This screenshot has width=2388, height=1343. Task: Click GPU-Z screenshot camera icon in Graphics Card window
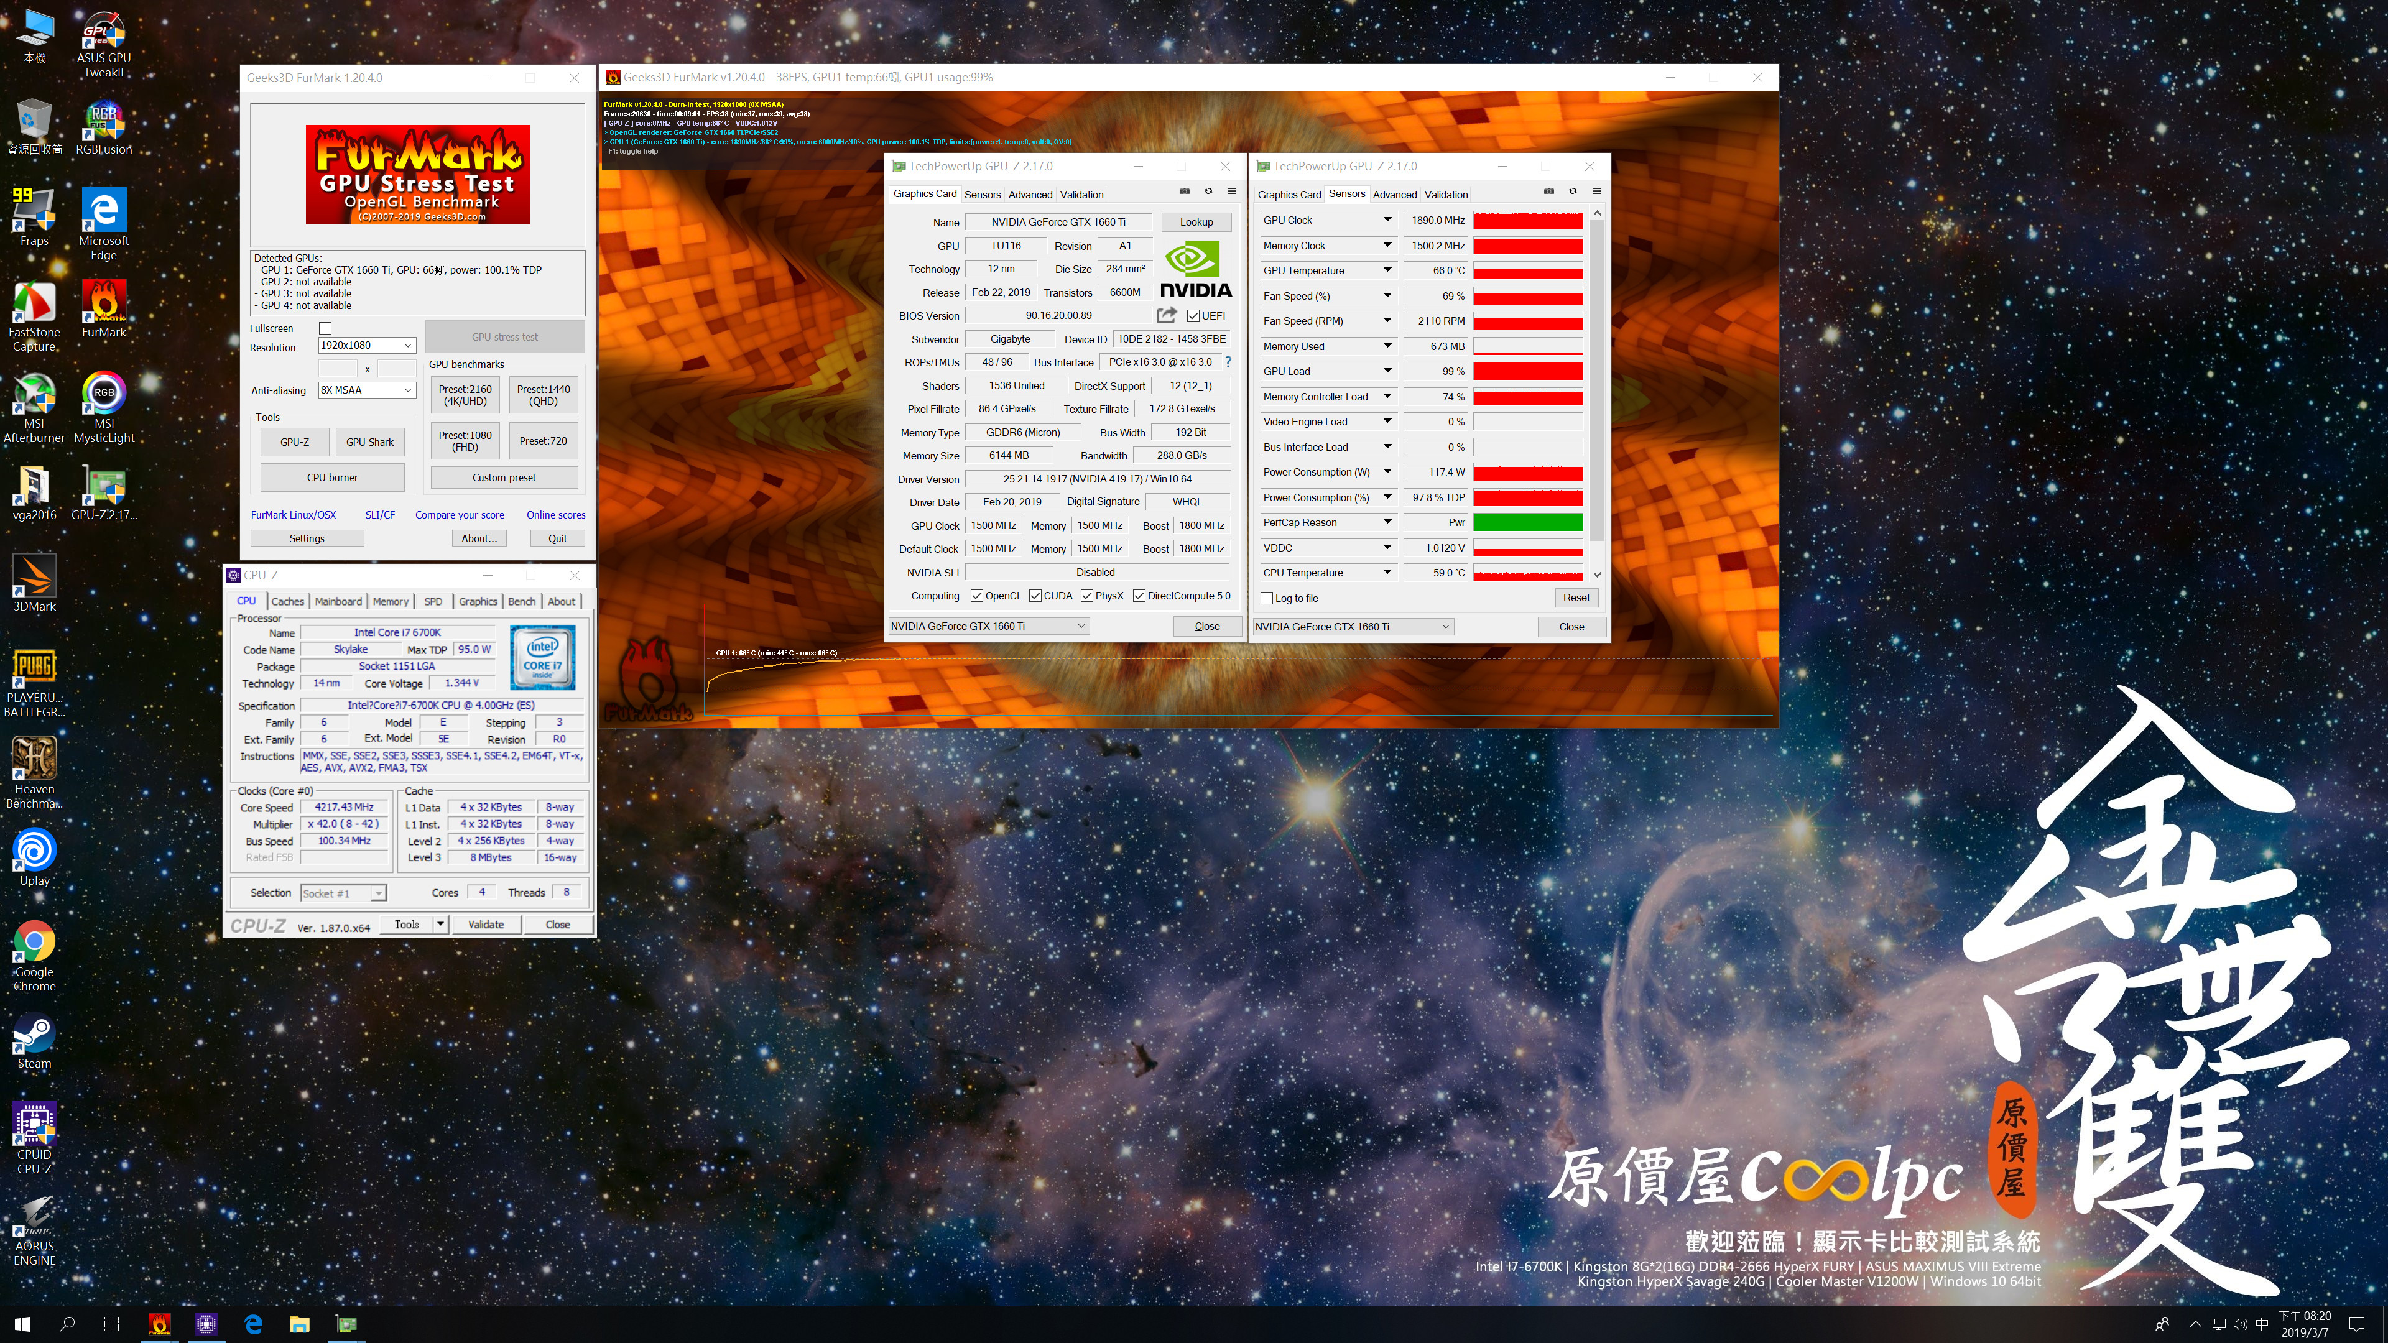click(x=1185, y=191)
